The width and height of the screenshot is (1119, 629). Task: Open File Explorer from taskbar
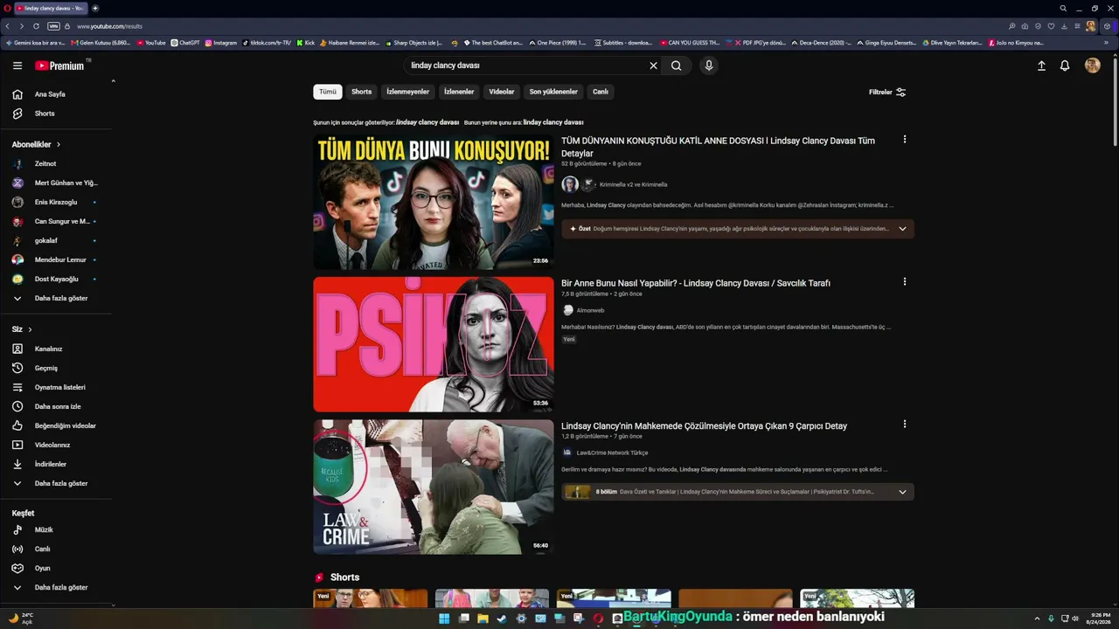(x=483, y=619)
